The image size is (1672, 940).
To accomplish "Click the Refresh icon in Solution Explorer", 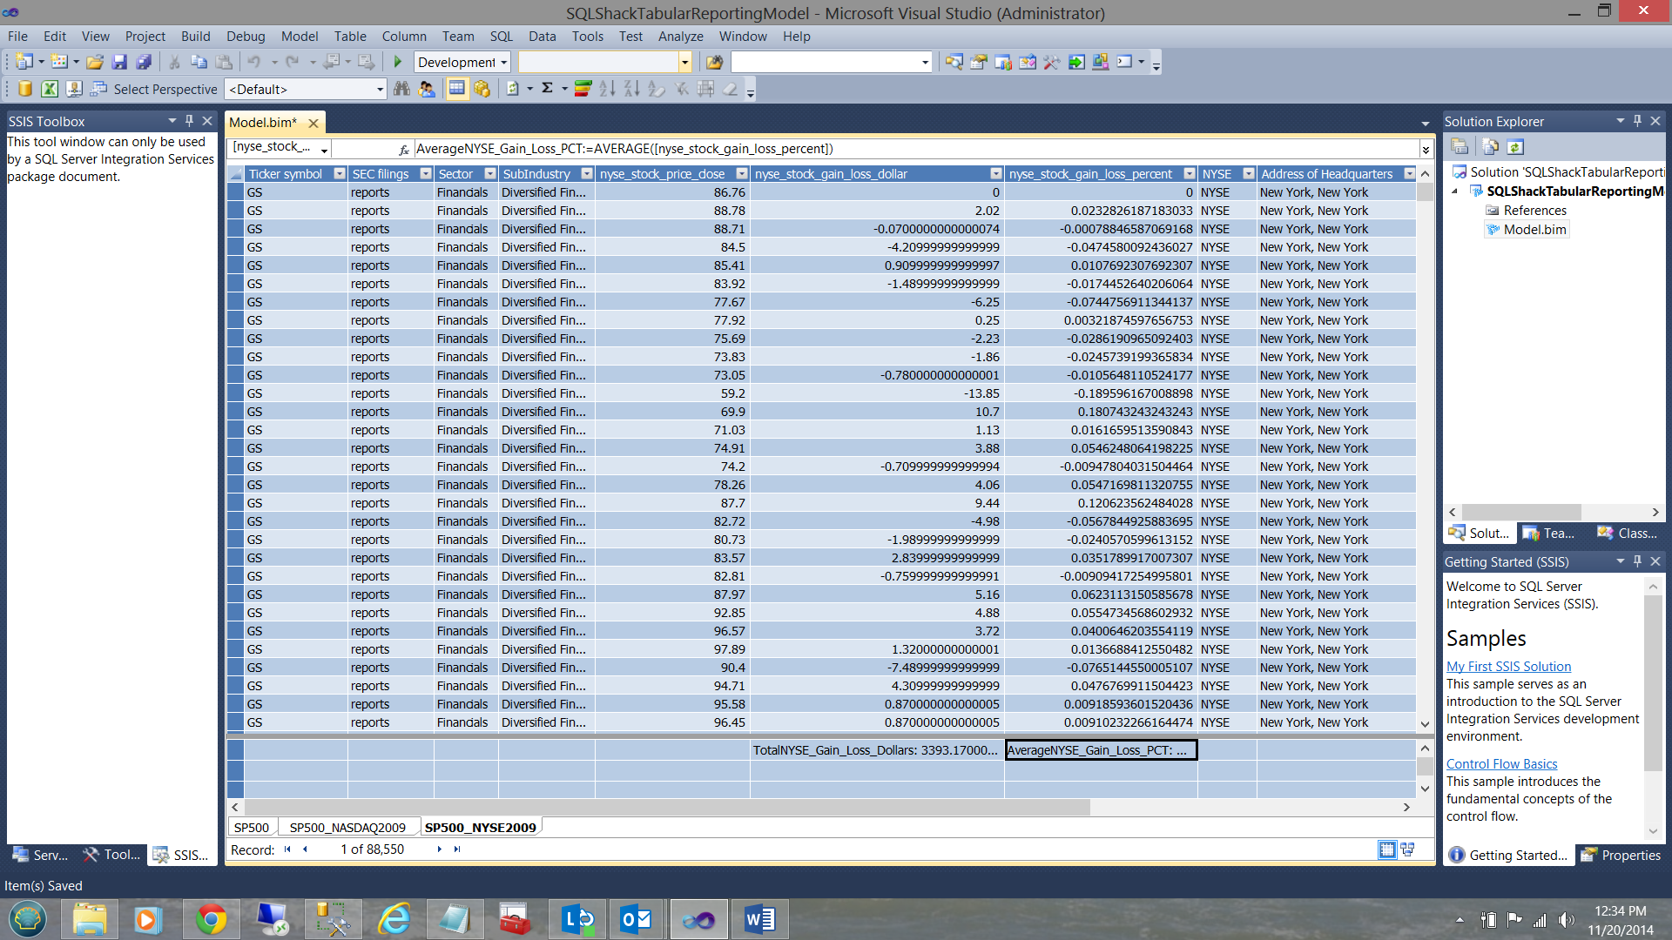I will click(1515, 147).
